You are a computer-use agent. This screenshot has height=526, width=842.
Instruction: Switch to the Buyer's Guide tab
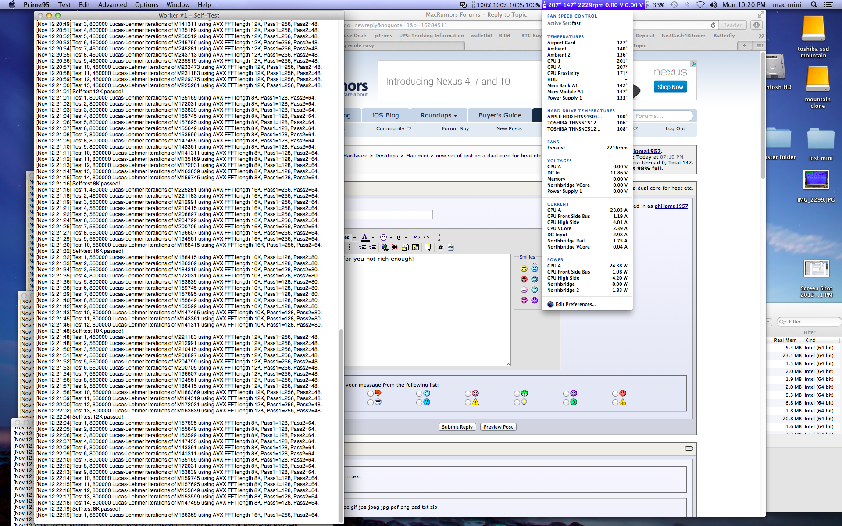pyautogui.click(x=499, y=115)
